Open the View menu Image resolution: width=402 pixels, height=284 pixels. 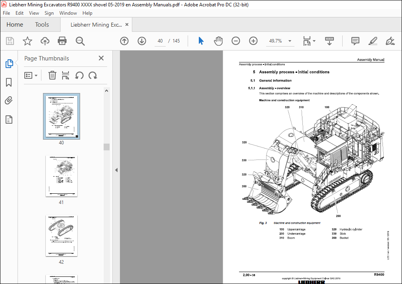pyautogui.click(x=34, y=13)
